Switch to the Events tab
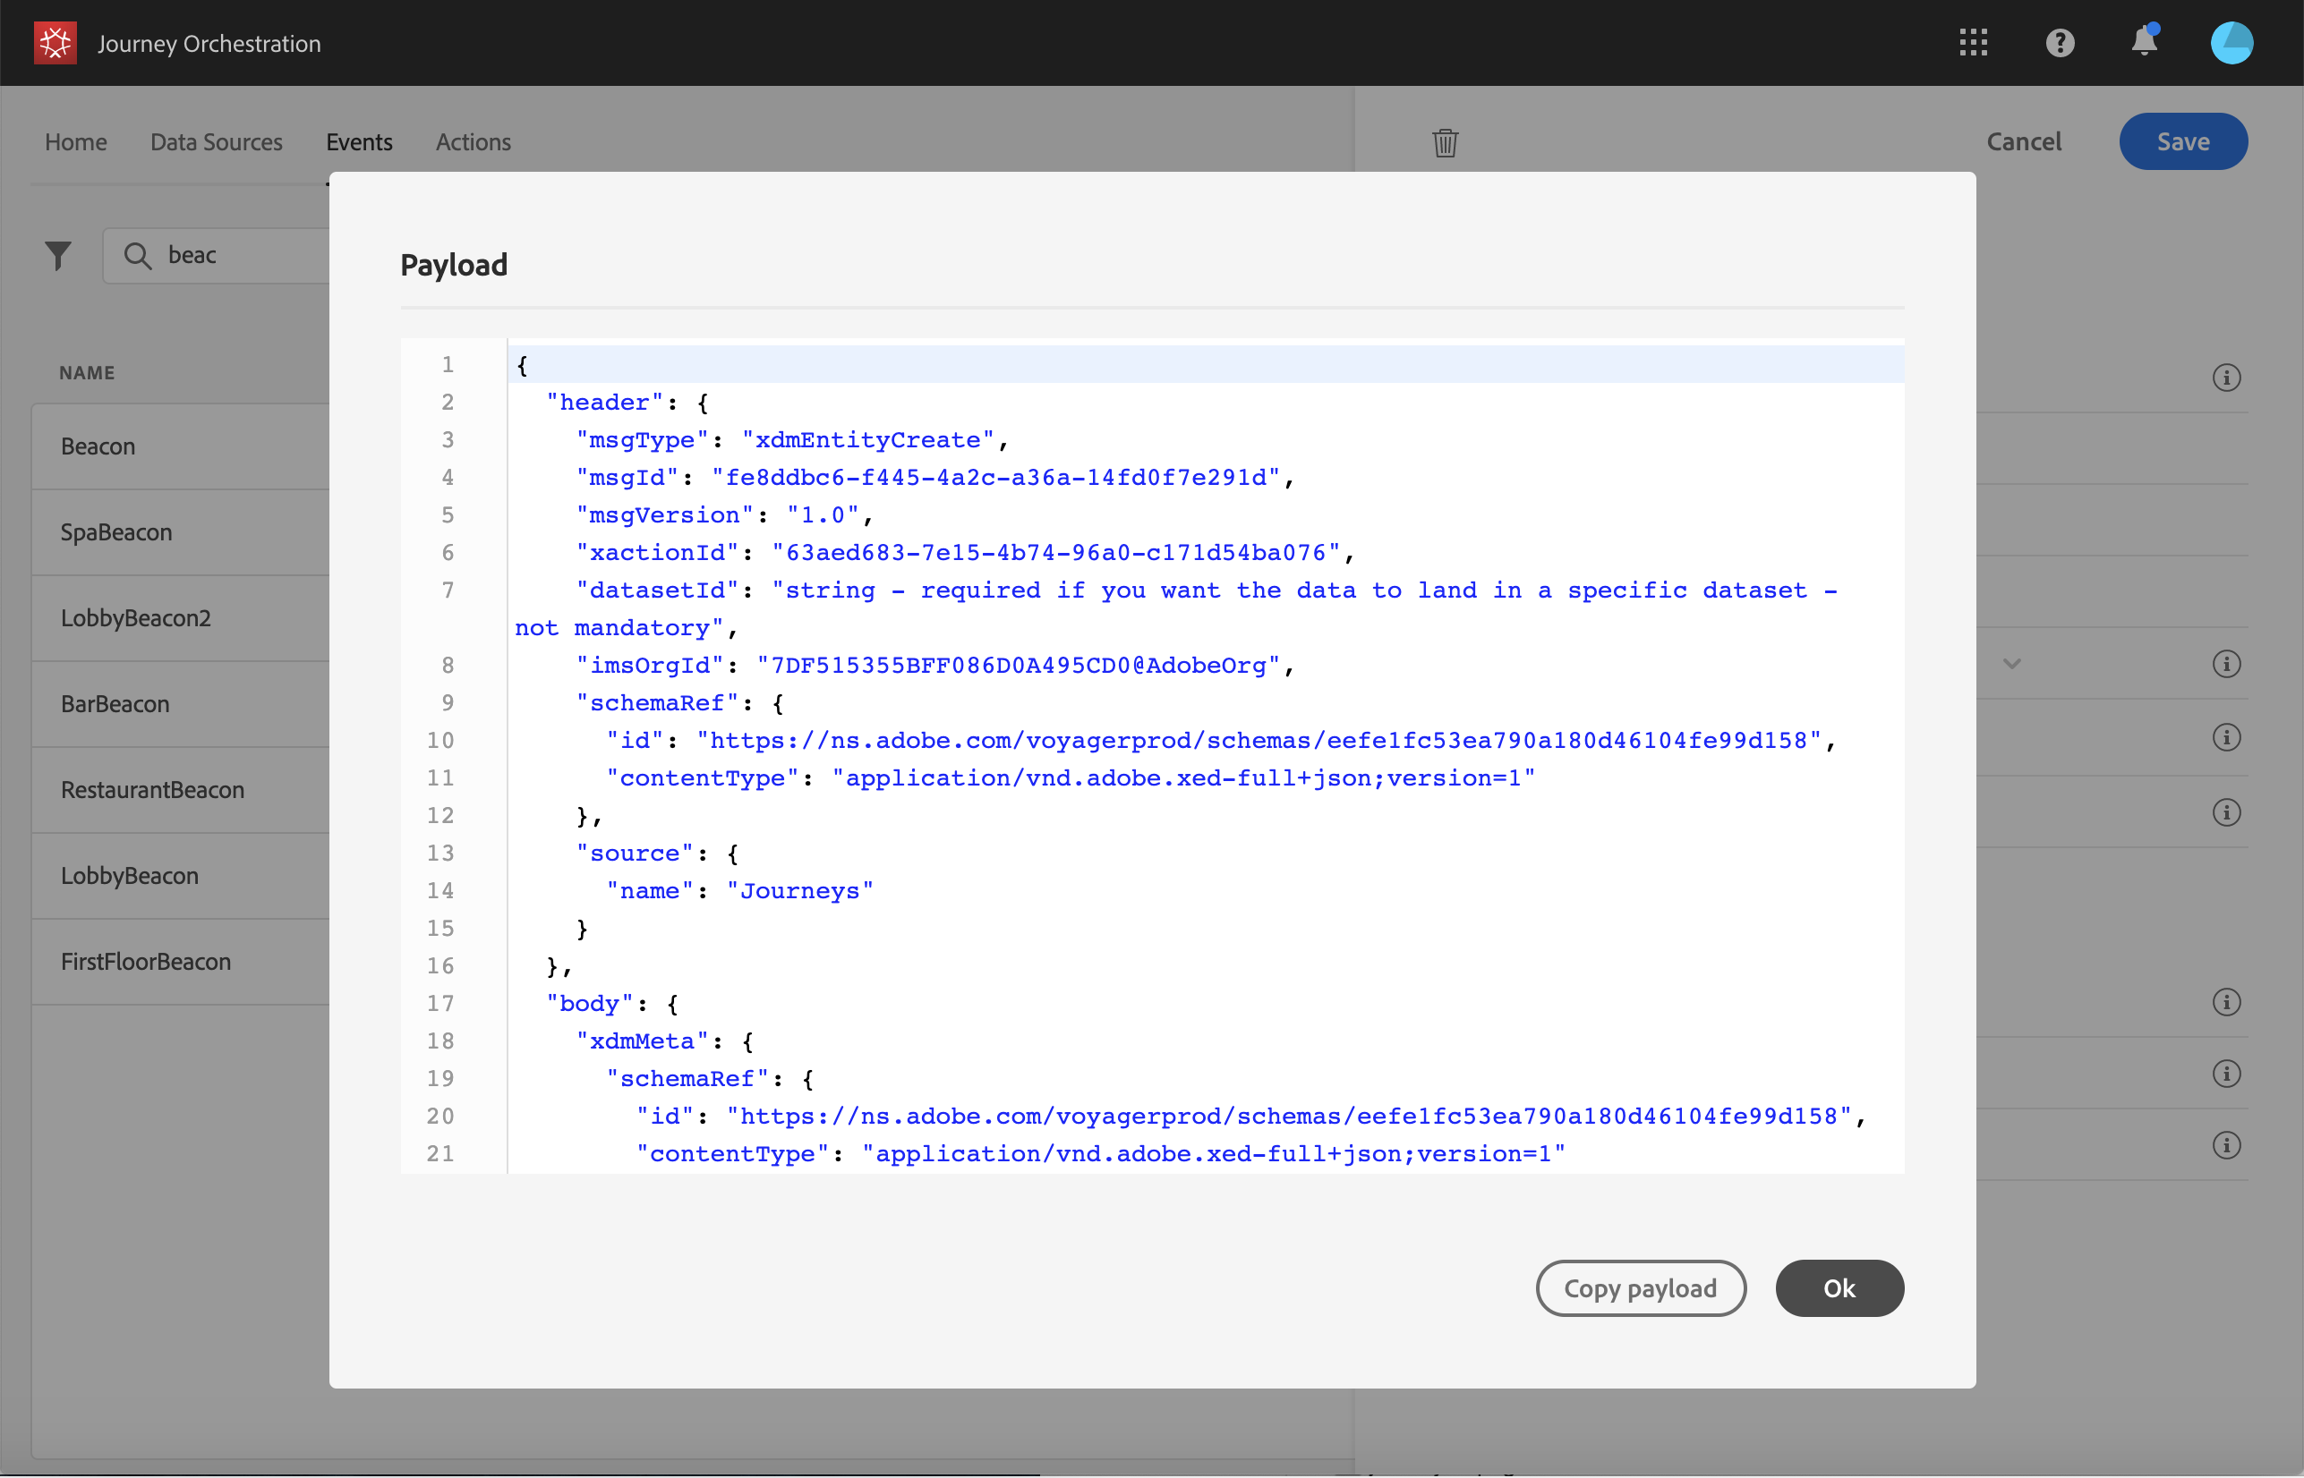Screen dimensions: 2304x1478 359,142
